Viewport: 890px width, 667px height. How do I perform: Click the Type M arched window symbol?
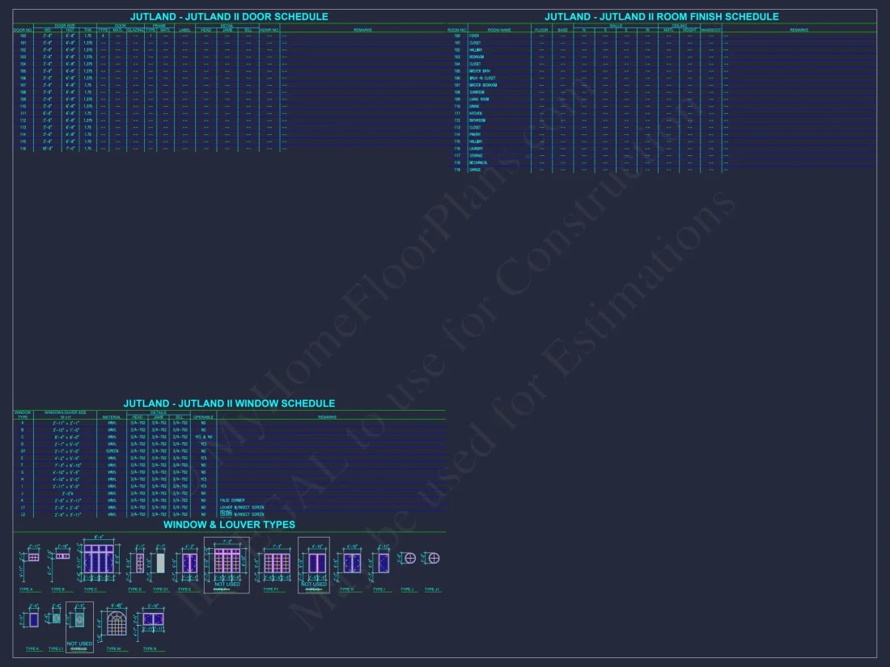pos(117,623)
